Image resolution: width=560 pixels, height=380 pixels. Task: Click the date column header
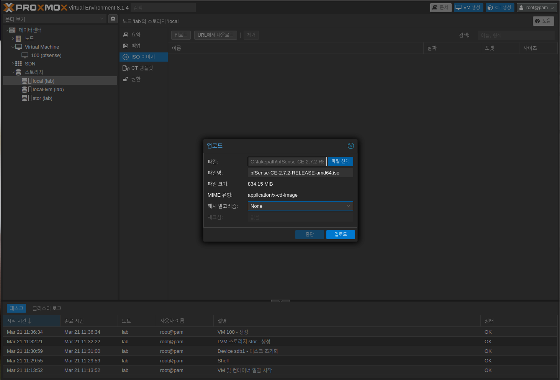click(452, 48)
